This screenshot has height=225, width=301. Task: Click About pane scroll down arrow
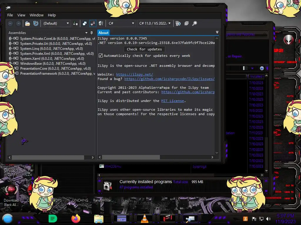[217, 153]
